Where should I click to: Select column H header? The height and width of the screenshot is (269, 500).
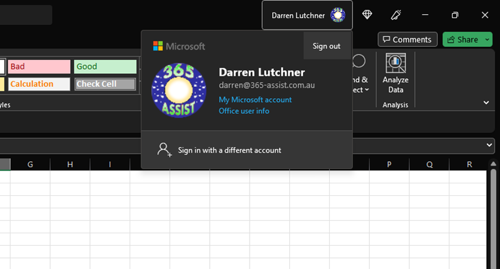70,165
